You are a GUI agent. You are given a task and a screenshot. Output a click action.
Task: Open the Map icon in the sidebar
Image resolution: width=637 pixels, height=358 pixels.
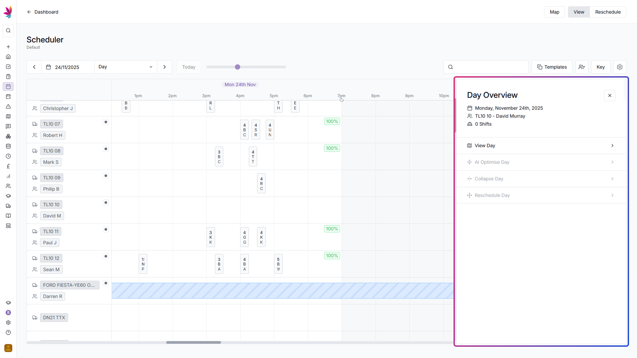coord(8,116)
